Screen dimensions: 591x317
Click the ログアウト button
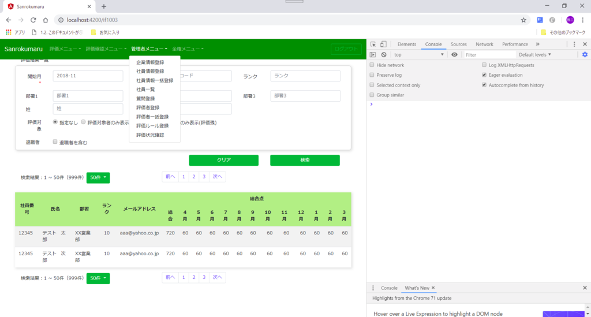click(x=346, y=49)
